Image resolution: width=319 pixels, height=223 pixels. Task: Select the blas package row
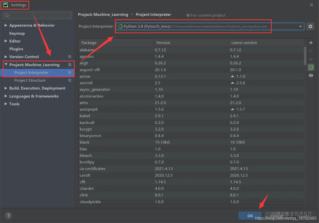click(191, 149)
